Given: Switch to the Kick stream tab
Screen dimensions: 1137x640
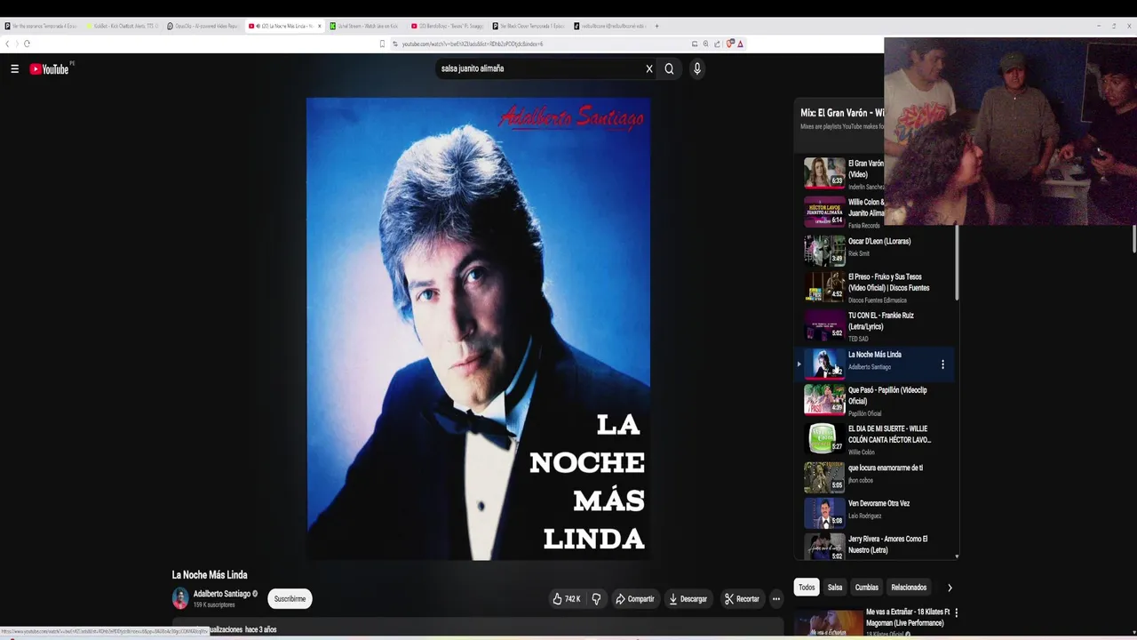Looking at the screenshot, I should coord(364,26).
